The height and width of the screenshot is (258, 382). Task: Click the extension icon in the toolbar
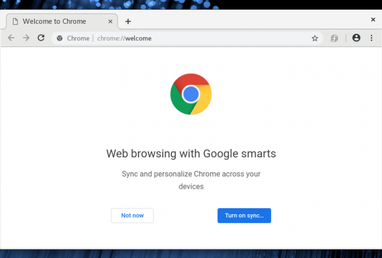335,38
